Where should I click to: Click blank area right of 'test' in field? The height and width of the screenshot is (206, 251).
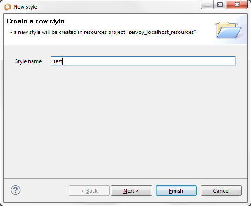tap(149, 61)
